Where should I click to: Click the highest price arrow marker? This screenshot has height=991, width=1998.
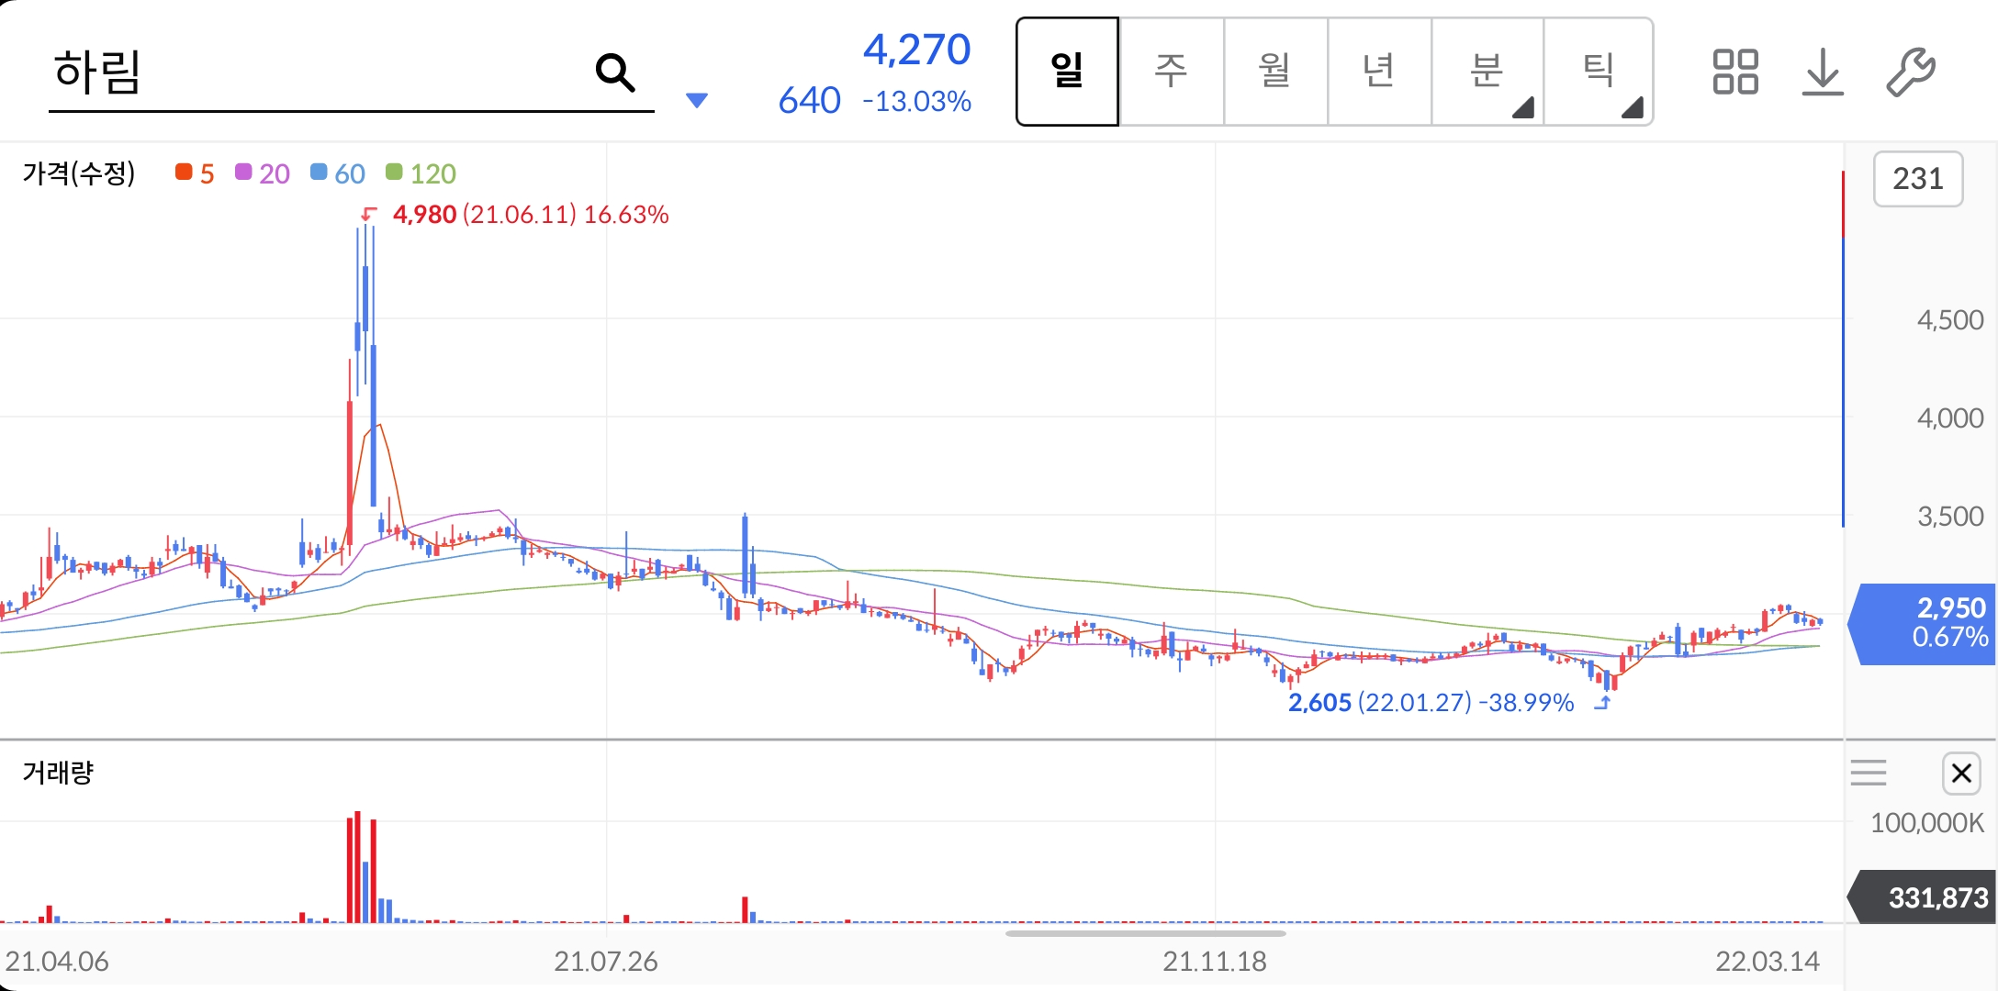(368, 214)
